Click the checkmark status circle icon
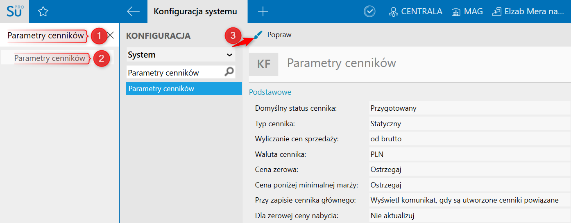 pos(369,11)
